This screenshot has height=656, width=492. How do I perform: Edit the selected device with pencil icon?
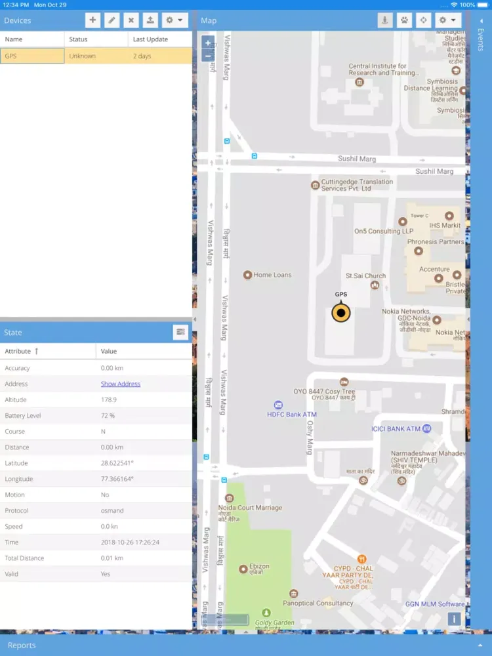pyautogui.click(x=112, y=20)
